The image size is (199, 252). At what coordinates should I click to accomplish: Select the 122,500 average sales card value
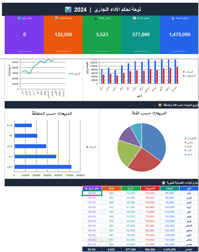(x=63, y=35)
